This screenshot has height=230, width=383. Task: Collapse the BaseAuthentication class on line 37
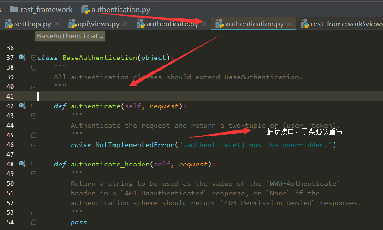(x=34, y=58)
